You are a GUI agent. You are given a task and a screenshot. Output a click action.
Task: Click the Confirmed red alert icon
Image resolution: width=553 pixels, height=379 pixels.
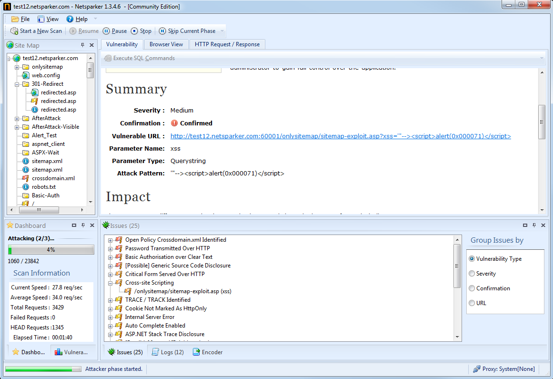174,123
